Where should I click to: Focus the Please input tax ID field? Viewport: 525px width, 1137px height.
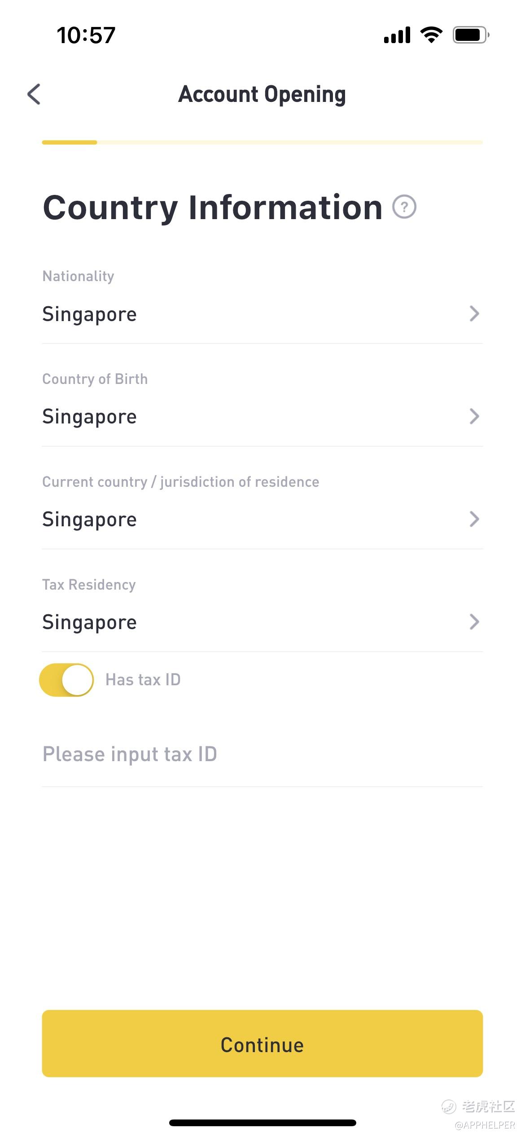click(262, 754)
